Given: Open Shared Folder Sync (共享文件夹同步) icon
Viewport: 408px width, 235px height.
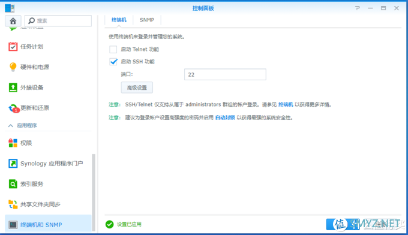Looking at the screenshot, I should coord(13,204).
